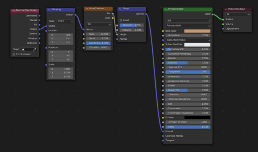The height and width of the screenshot is (152, 258).
Task: Click the Mapping Location input socket
Action: 46,31
